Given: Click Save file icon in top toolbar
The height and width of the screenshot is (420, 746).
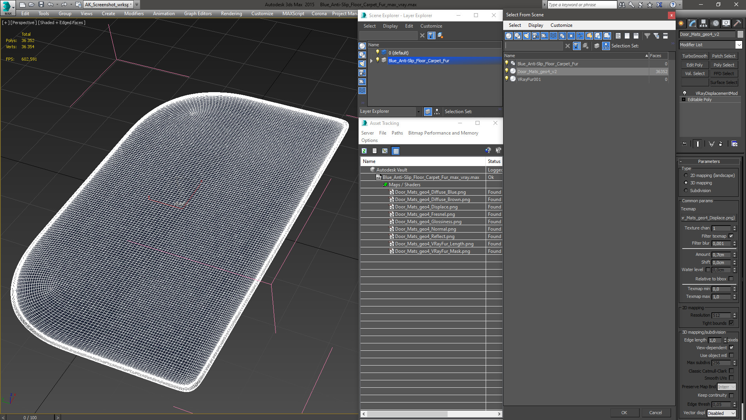Looking at the screenshot, I should [41, 5].
